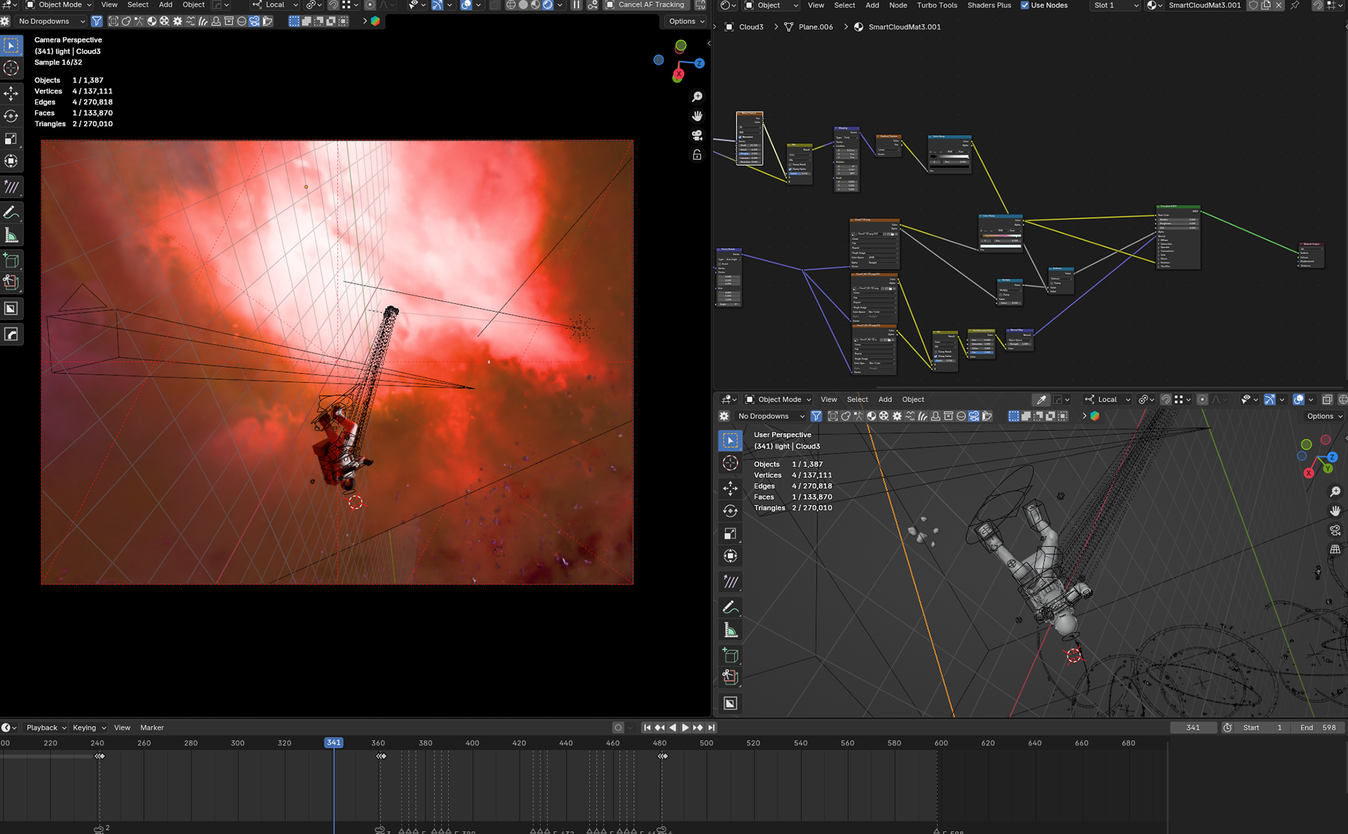Click the eyedropper icon in lower-right viewport header
1348x834 pixels.
point(1041,399)
